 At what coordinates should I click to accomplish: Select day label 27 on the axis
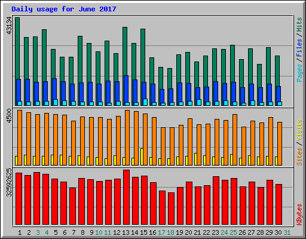point(251,232)
